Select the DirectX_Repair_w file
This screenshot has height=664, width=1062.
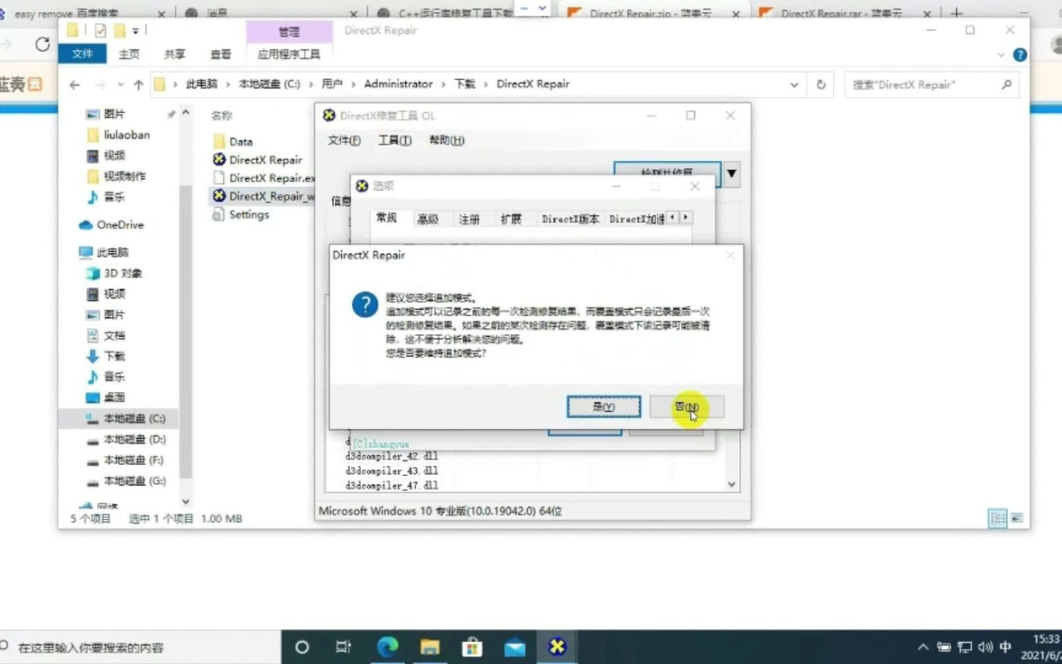(x=264, y=196)
